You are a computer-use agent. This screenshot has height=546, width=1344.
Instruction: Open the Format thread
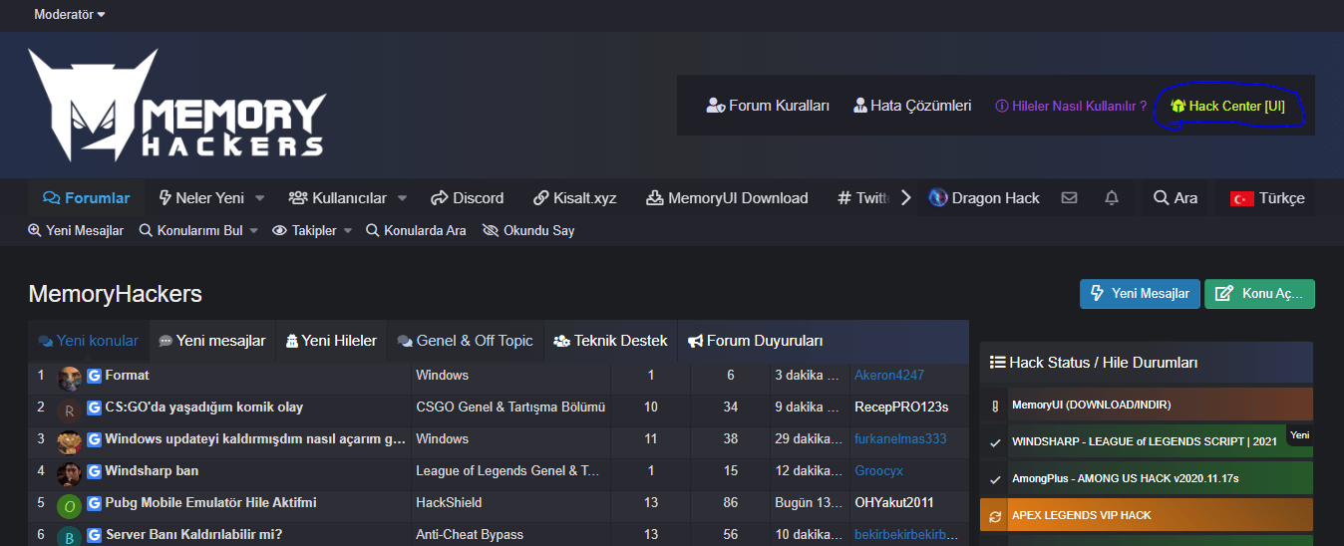pos(127,376)
